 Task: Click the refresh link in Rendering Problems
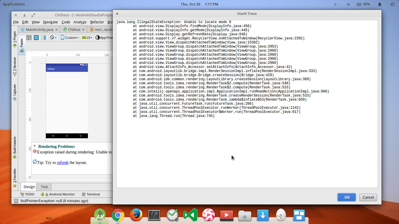63,163
